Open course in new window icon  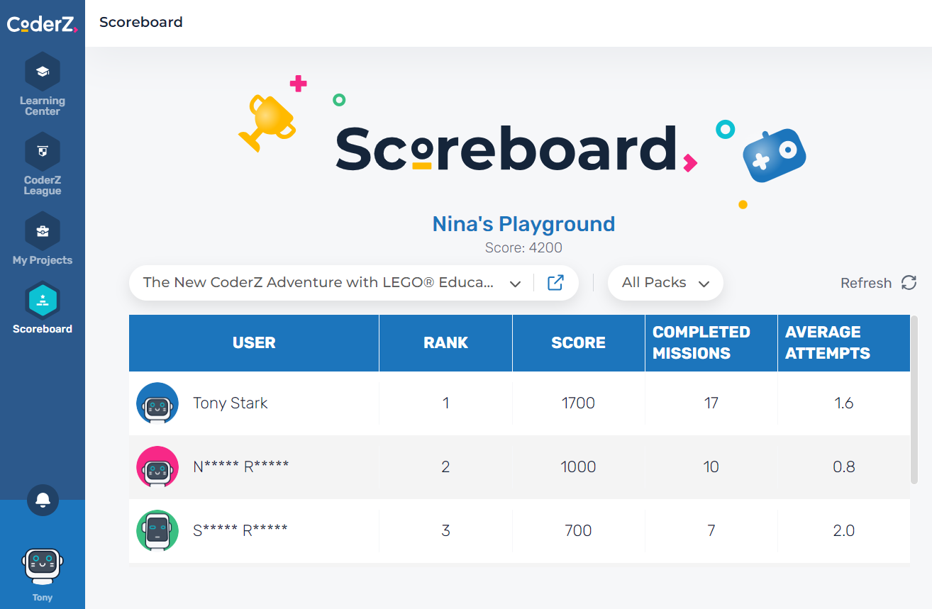click(555, 283)
